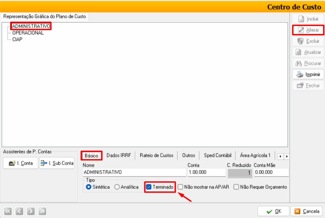Go to previous record navigation arrow
Screen dimensions: 325x218
(x=19, y=211)
